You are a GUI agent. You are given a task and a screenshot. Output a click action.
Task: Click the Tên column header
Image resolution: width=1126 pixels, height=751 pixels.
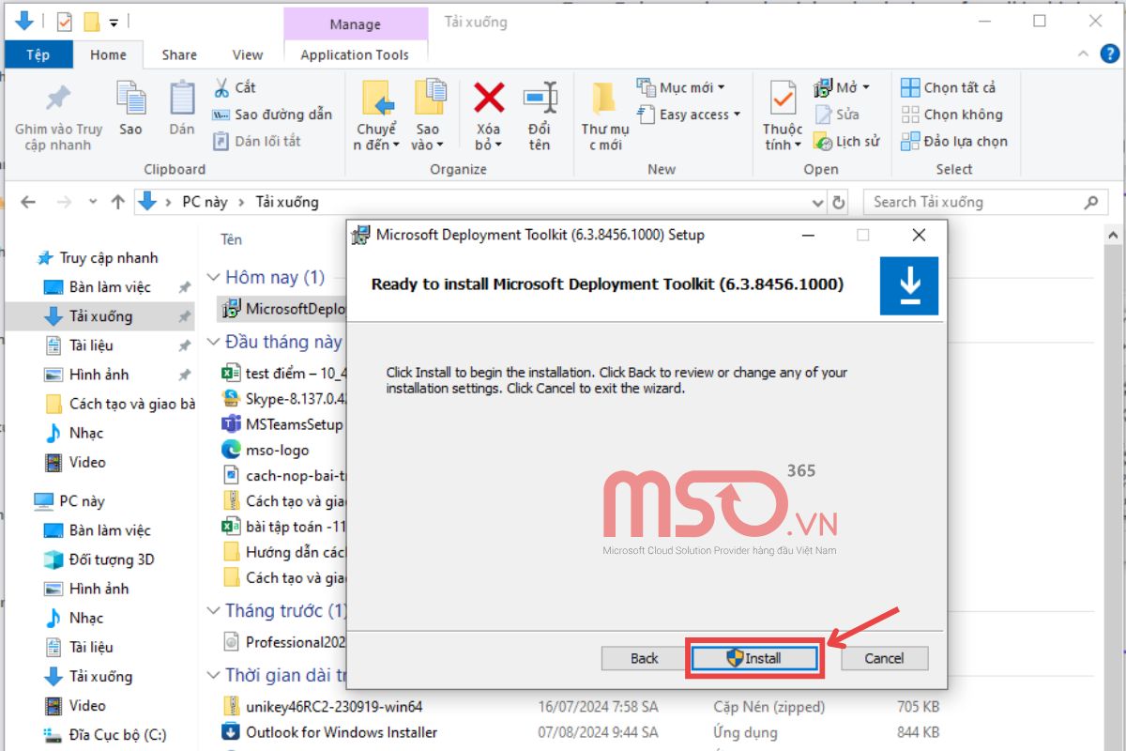232,239
